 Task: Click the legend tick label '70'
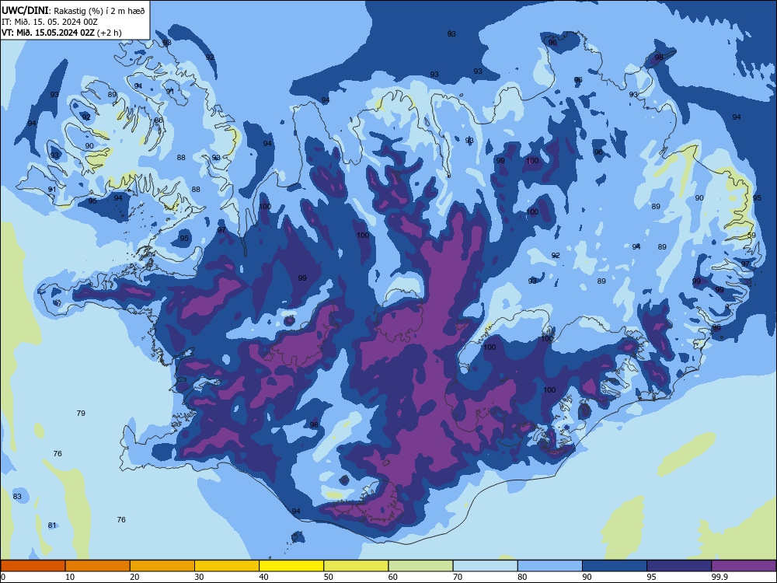(x=458, y=577)
